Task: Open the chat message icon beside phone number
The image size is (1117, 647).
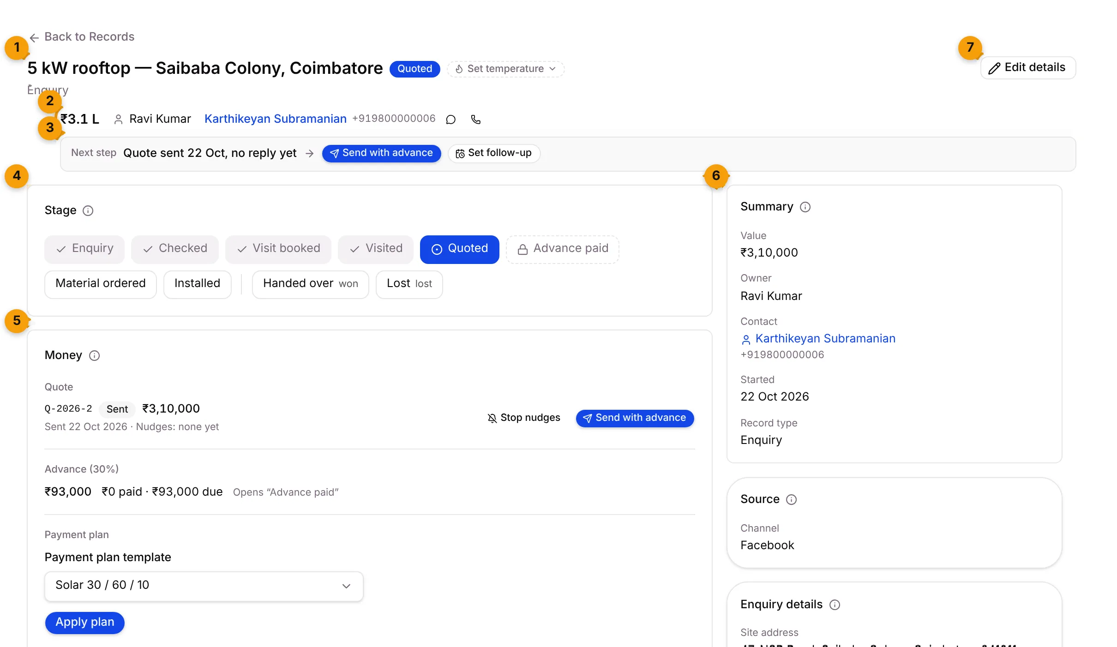Action: click(x=451, y=120)
